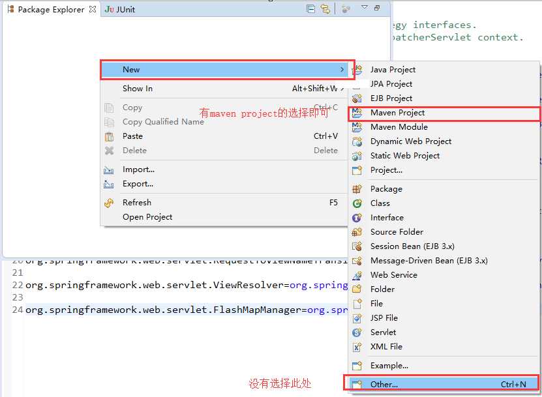Click the Project... wizard icon
The image size is (542, 397).
coord(357,170)
